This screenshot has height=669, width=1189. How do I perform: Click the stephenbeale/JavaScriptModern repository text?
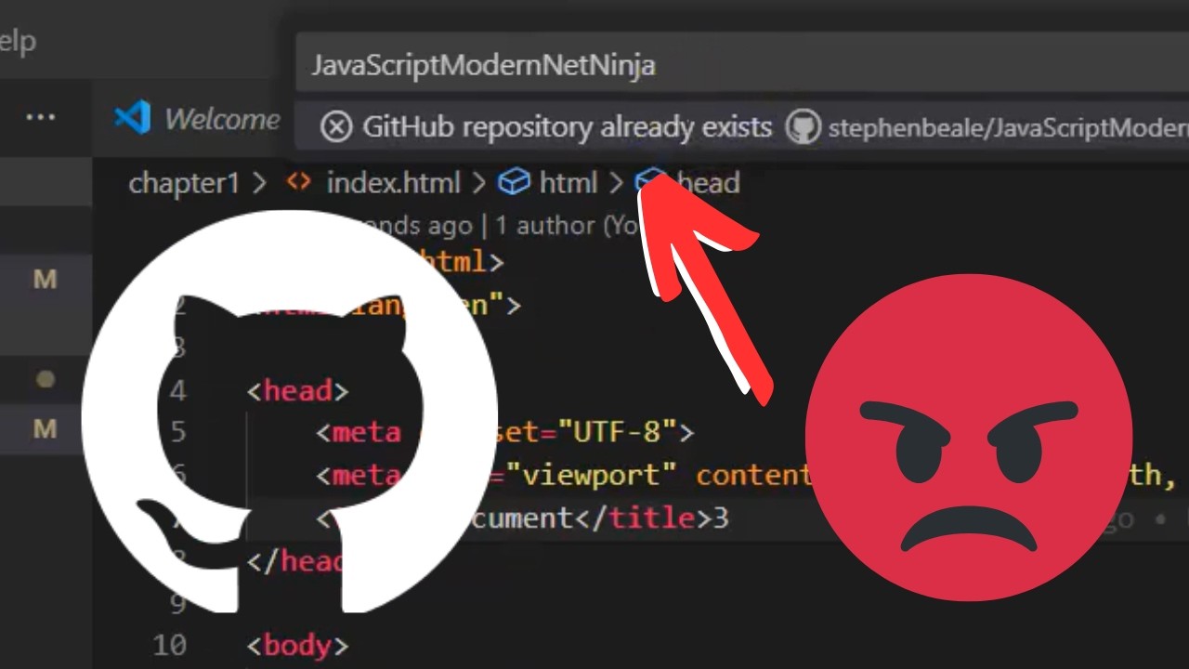point(1009,128)
